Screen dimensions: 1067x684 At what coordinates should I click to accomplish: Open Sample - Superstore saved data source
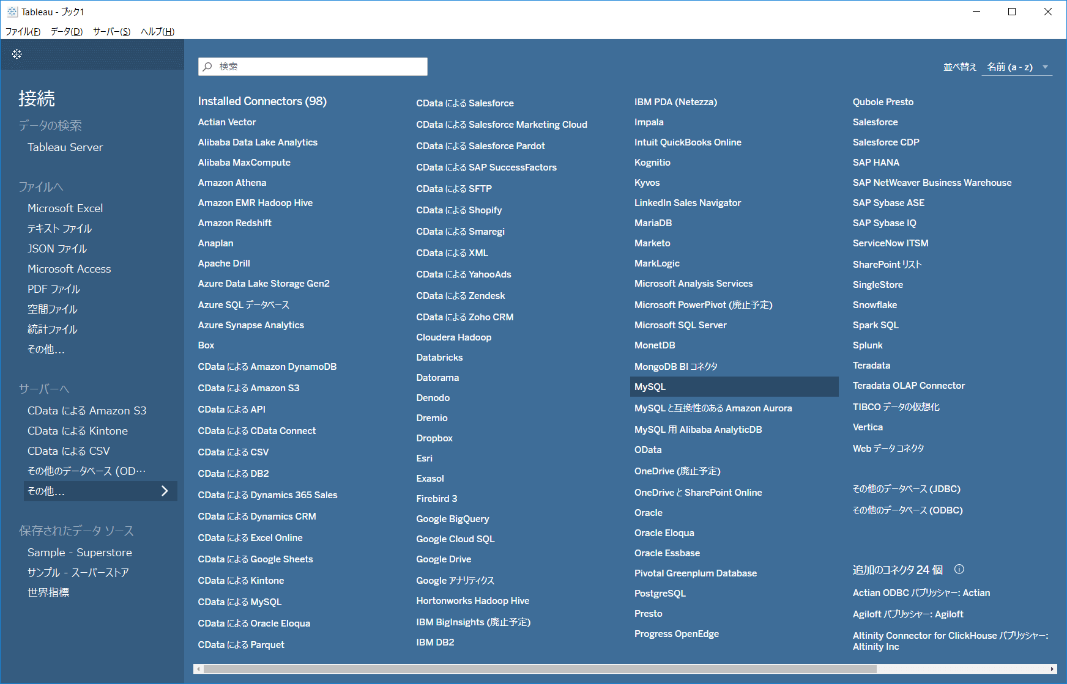click(x=80, y=553)
